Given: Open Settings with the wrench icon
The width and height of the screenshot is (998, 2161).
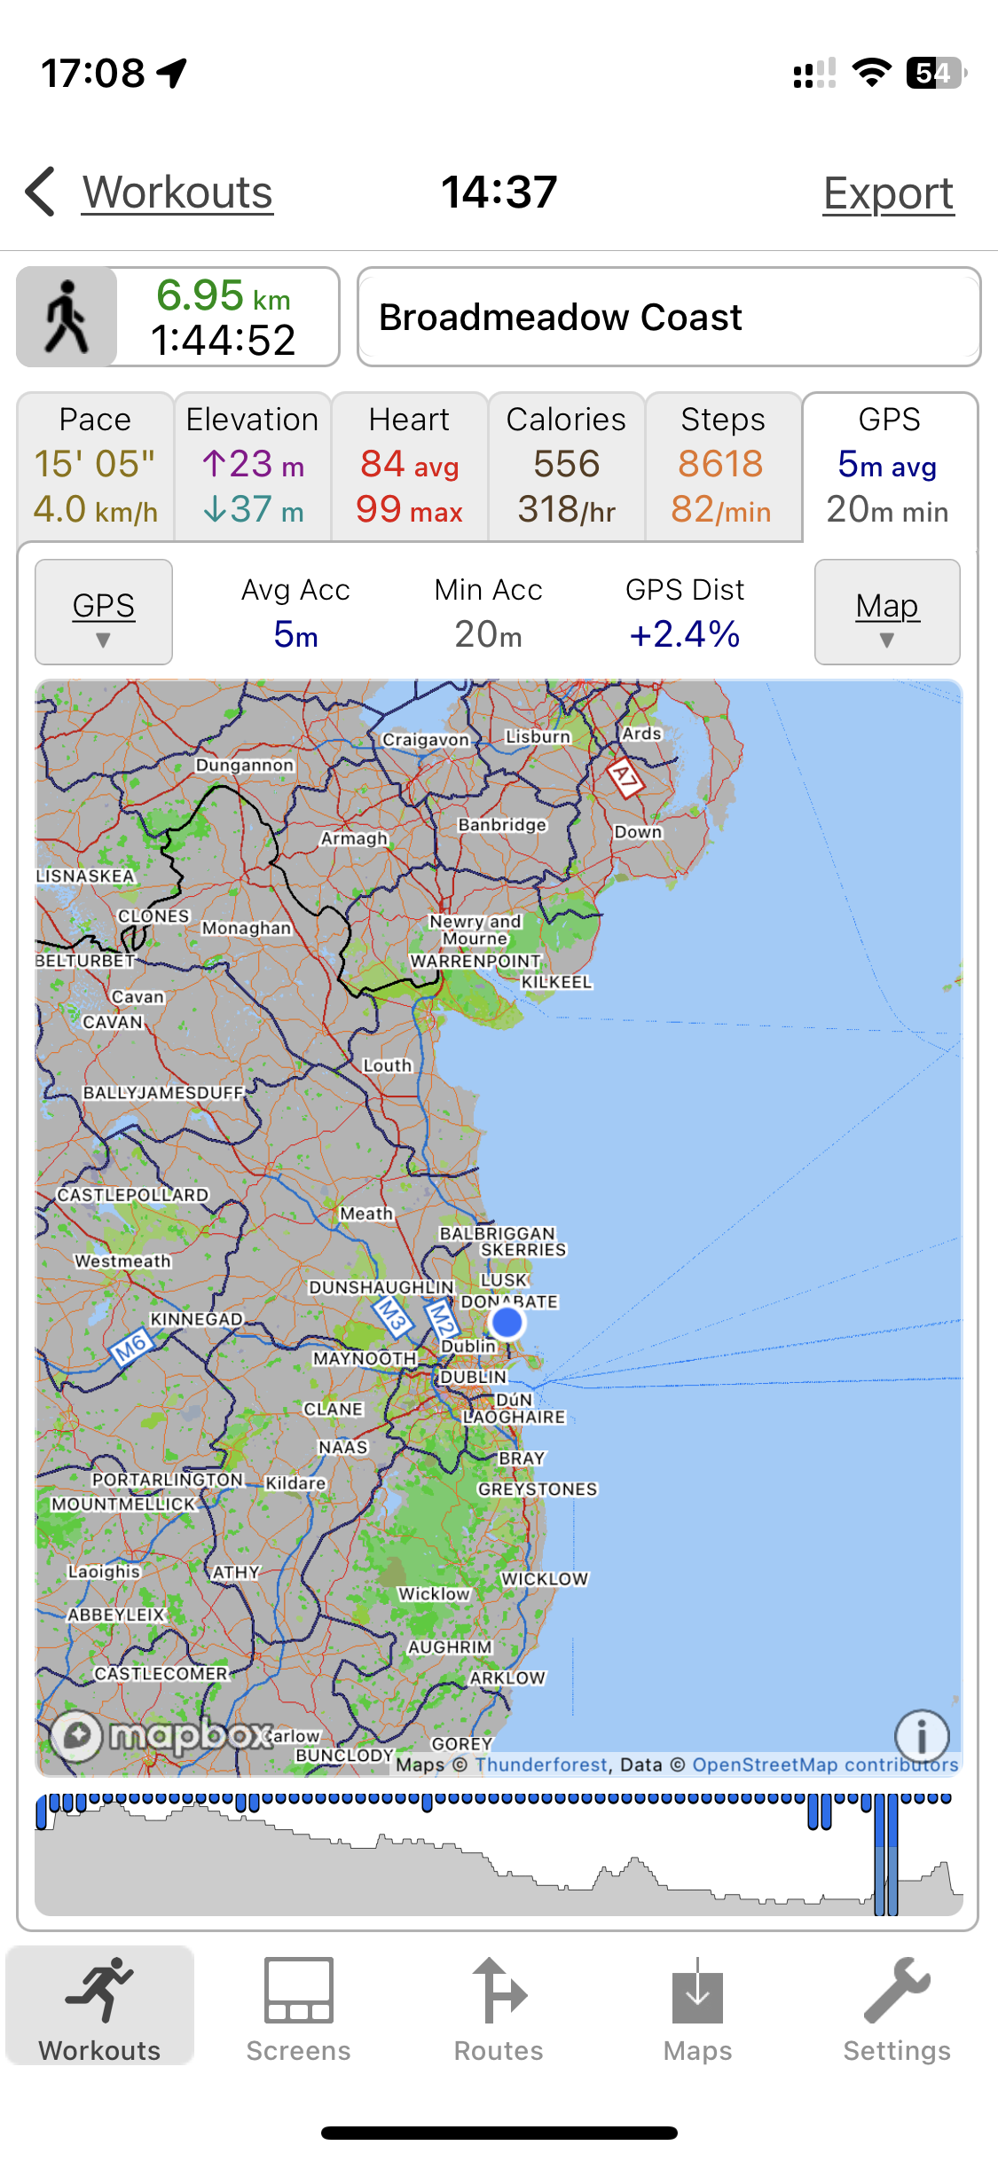Looking at the screenshot, I should 896,2010.
